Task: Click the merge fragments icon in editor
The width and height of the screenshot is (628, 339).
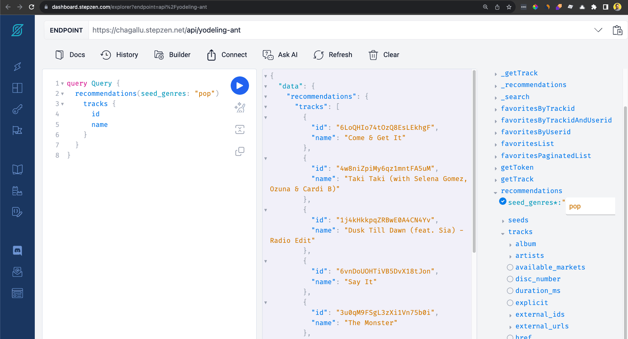Action: tap(240, 129)
